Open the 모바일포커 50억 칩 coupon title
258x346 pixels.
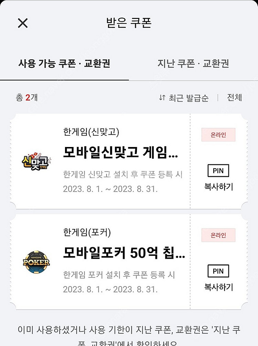click(124, 253)
